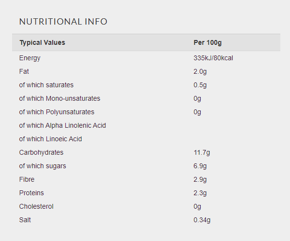Select the Carbohydrates row label
The width and height of the screenshot is (290, 241).
point(41,152)
